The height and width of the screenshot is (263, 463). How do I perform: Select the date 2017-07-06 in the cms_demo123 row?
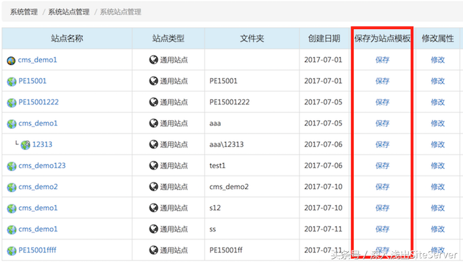click(323, 165)
